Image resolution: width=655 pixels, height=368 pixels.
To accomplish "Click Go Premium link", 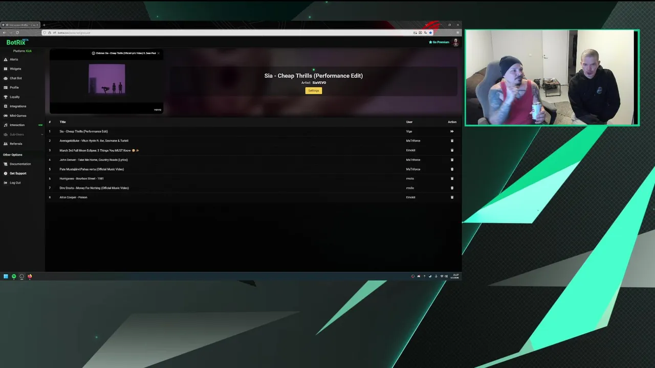I will tap(439, 42).
